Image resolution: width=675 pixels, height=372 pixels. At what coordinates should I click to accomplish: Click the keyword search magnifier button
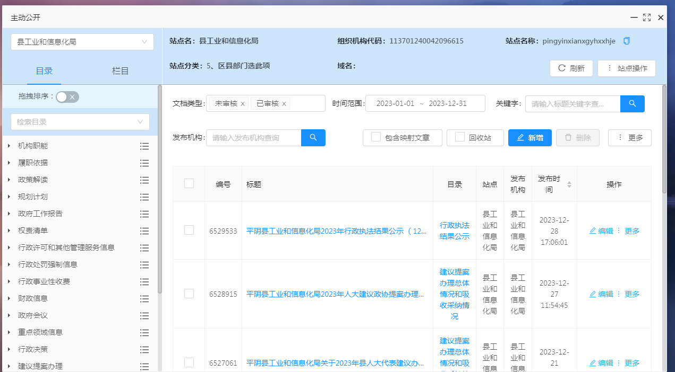633,104
